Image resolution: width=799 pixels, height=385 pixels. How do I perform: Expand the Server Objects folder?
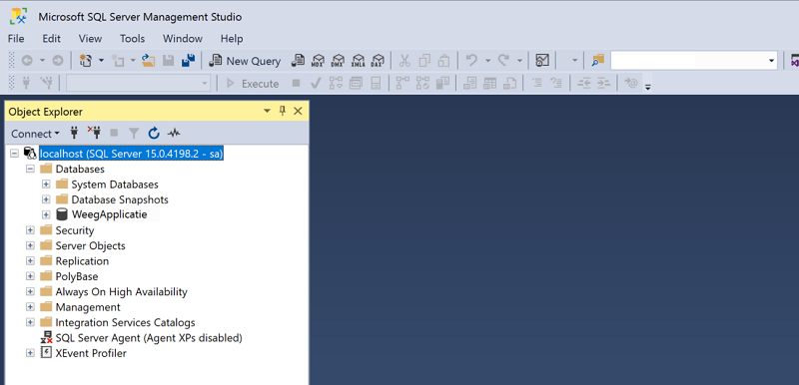coord(30,245)
